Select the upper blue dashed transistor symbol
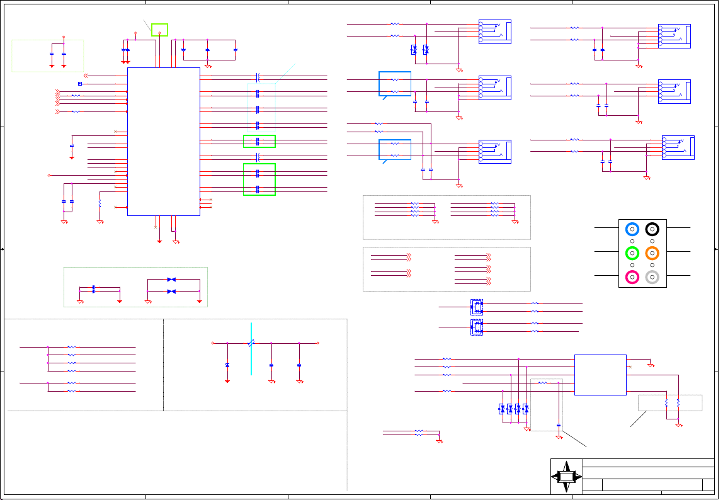The height and width of the screenshot is (500, 723). point(477,307)
